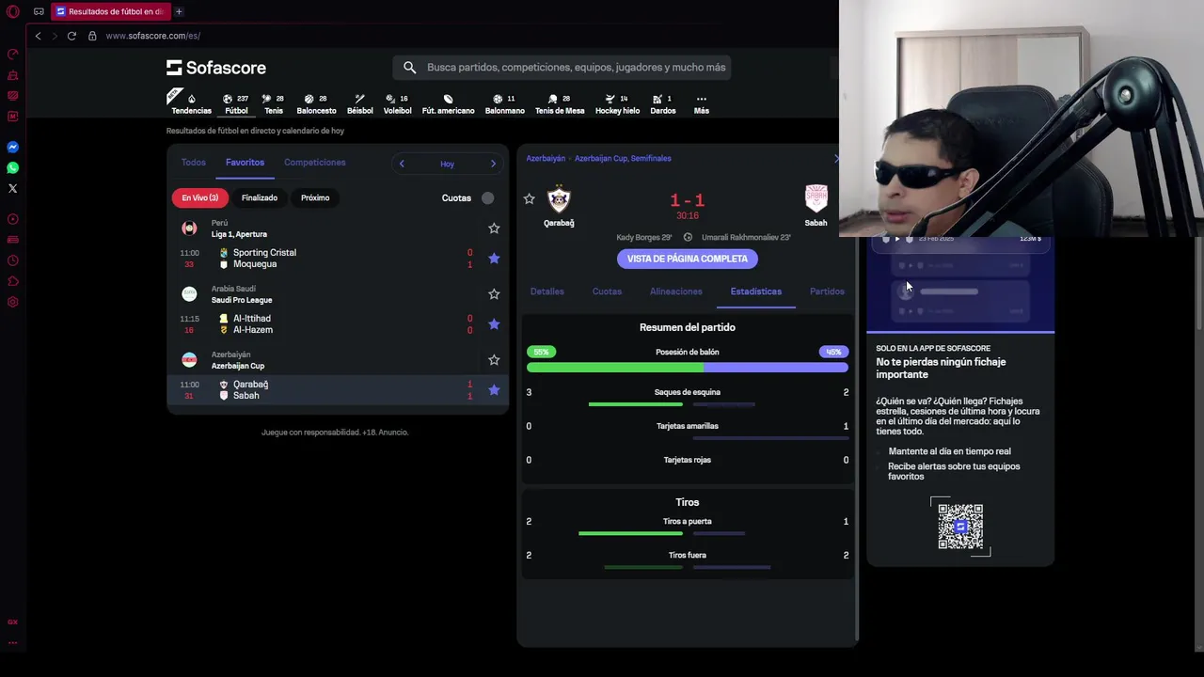
Task: Open the Cuotas match tab
Action: [x=607, y=291]
